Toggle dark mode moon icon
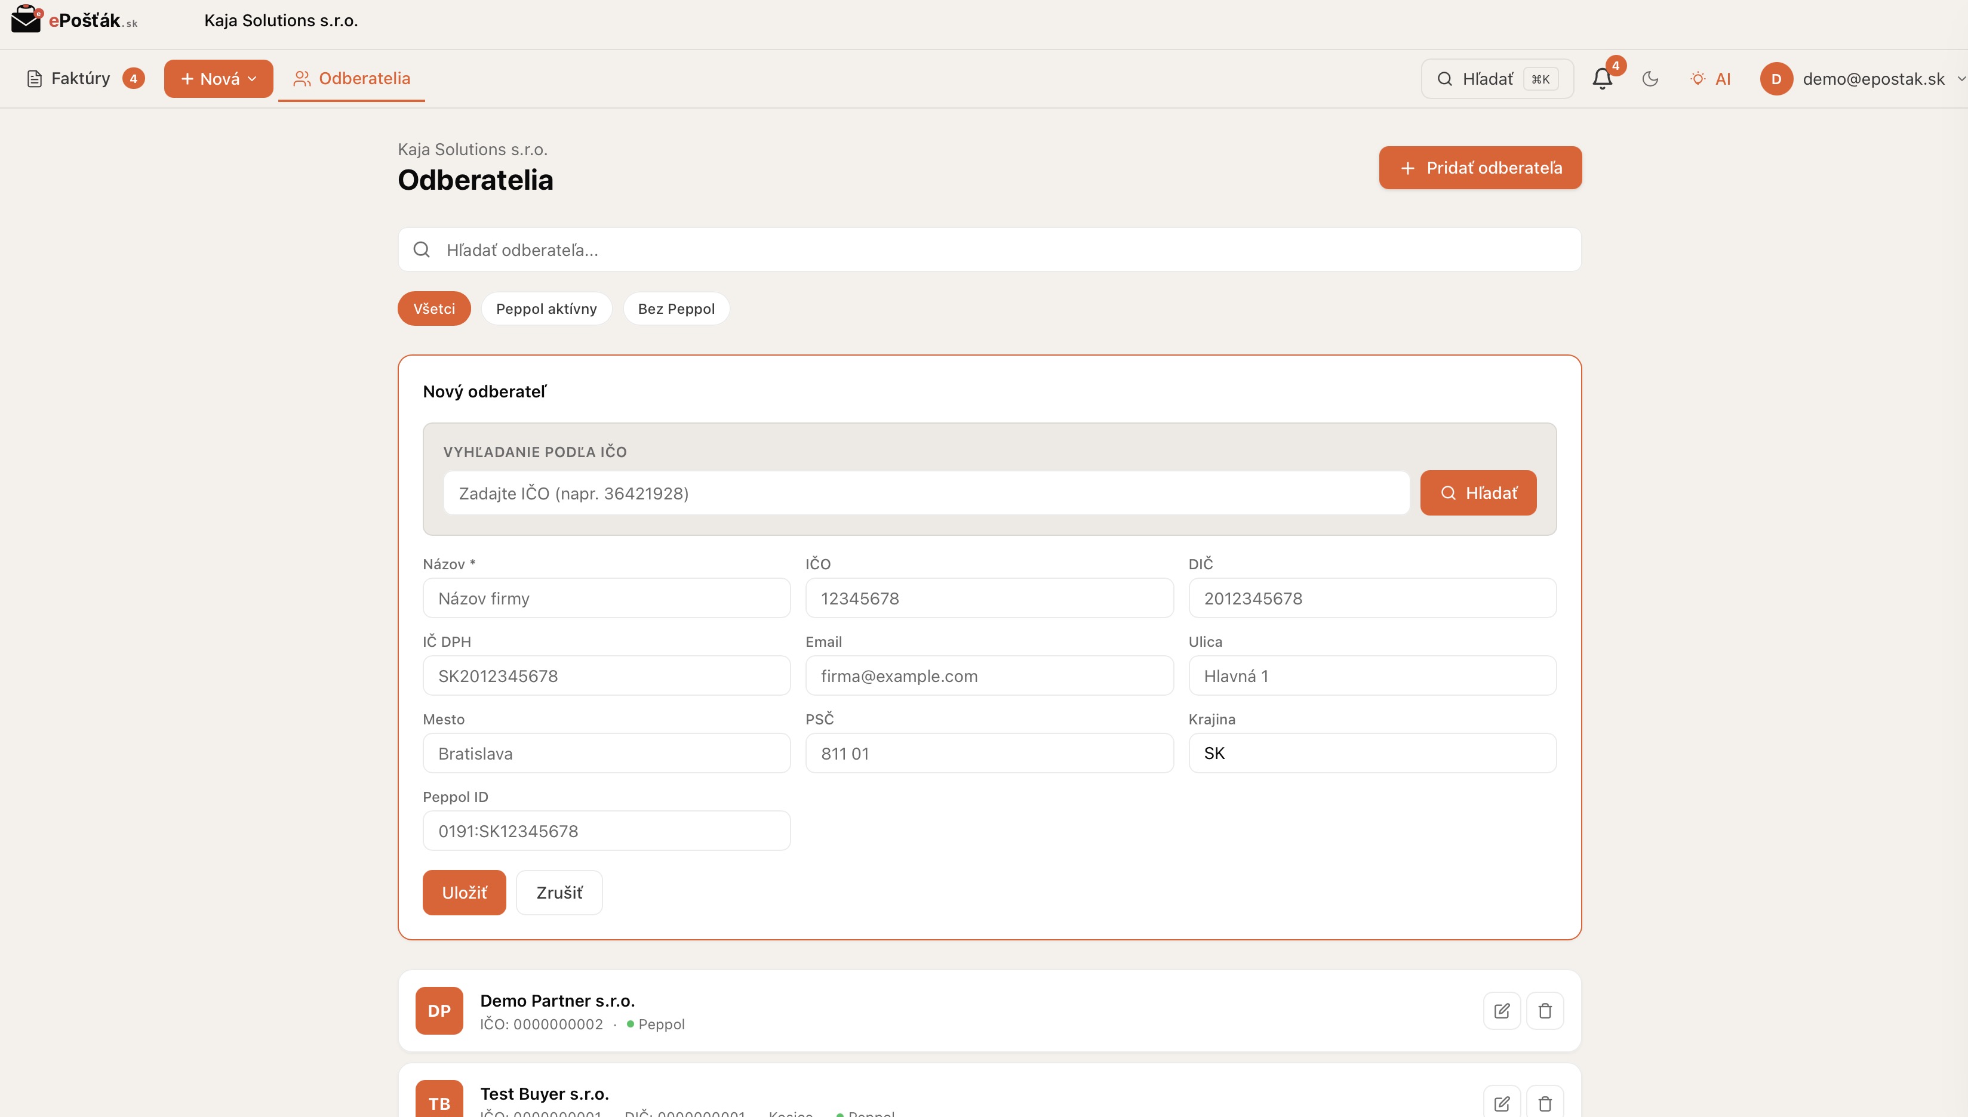The width and height of the screenshot is (1968, 1117). [1650, 79]
